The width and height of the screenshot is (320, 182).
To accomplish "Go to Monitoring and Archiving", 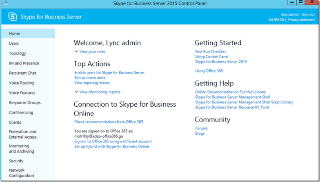I will click(22, 149).
